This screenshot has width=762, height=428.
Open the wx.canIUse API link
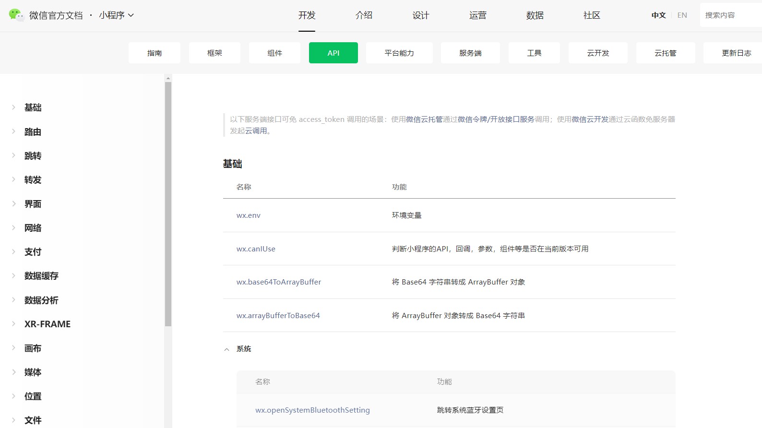tap(256, 249)
